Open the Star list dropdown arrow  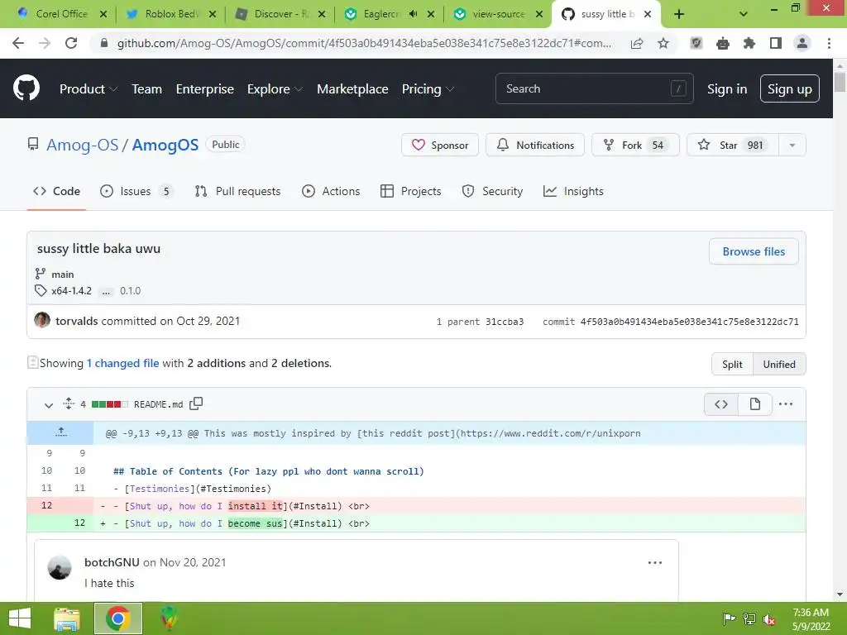coord(792,145)
